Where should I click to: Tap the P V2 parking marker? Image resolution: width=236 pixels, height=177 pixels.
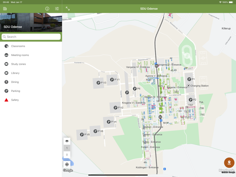click(115, 108)
